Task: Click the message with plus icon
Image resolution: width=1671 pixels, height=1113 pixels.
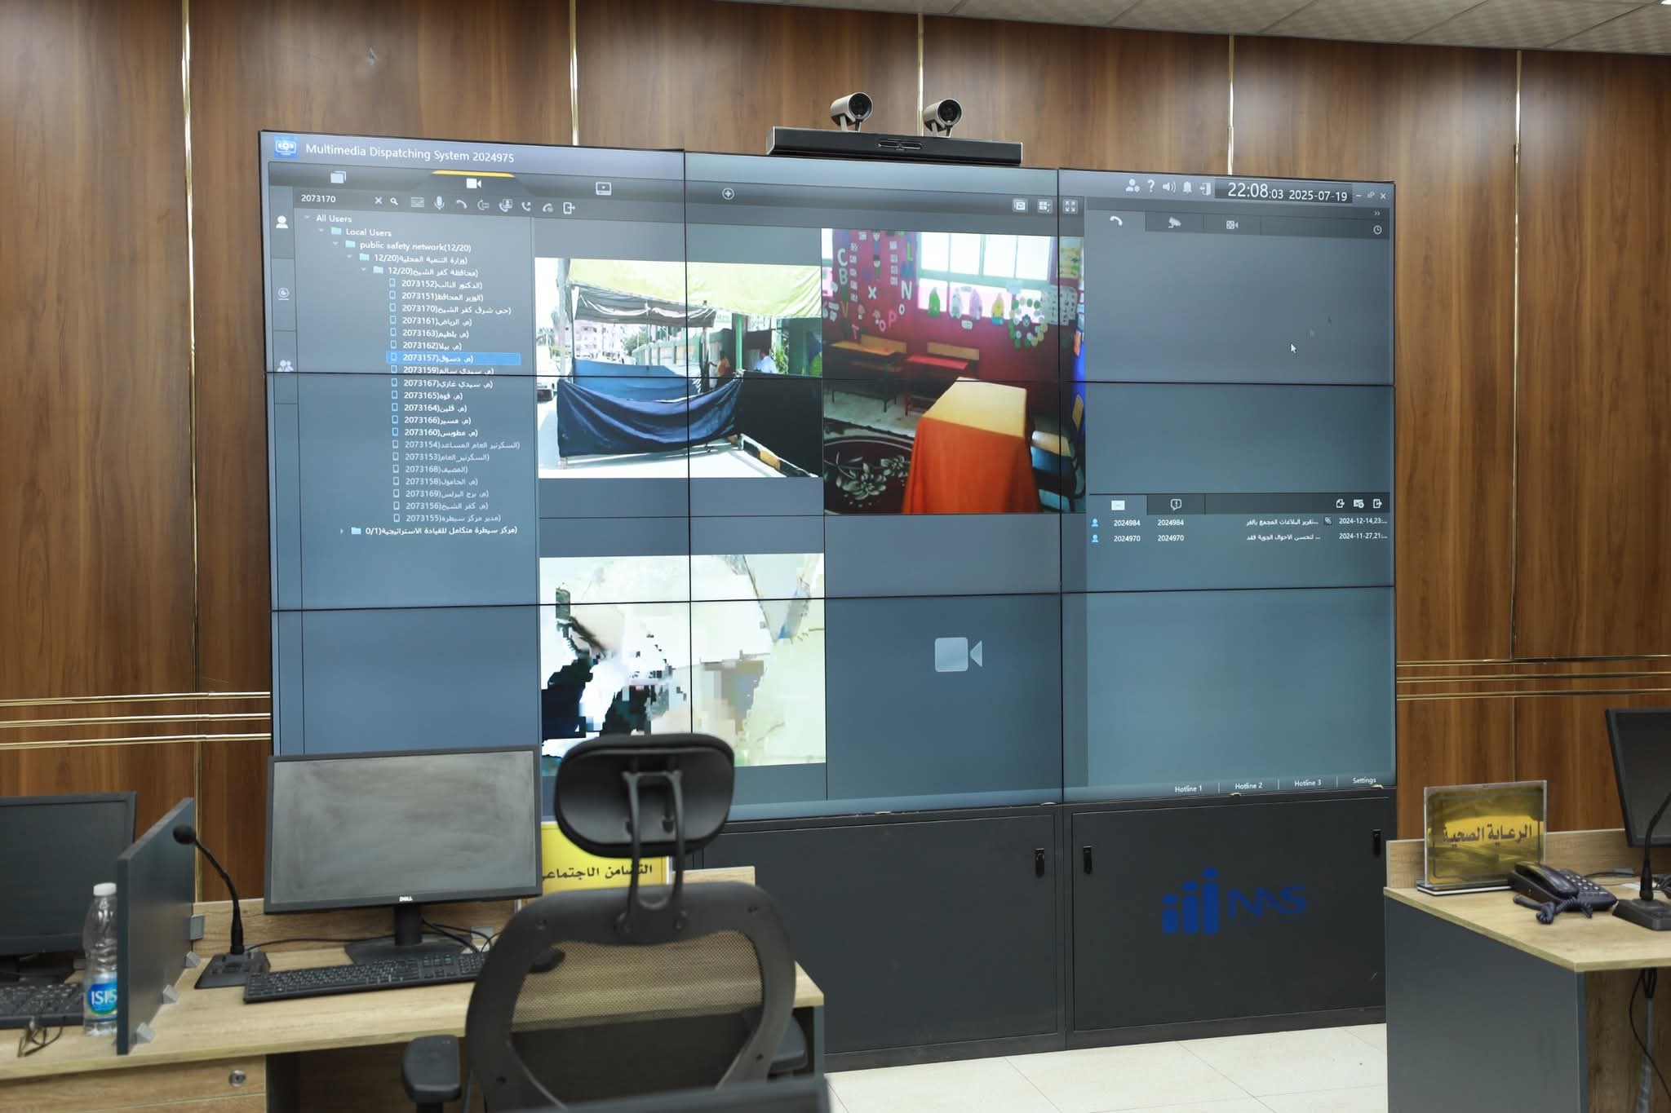Action: click(x=1359, y=503)
